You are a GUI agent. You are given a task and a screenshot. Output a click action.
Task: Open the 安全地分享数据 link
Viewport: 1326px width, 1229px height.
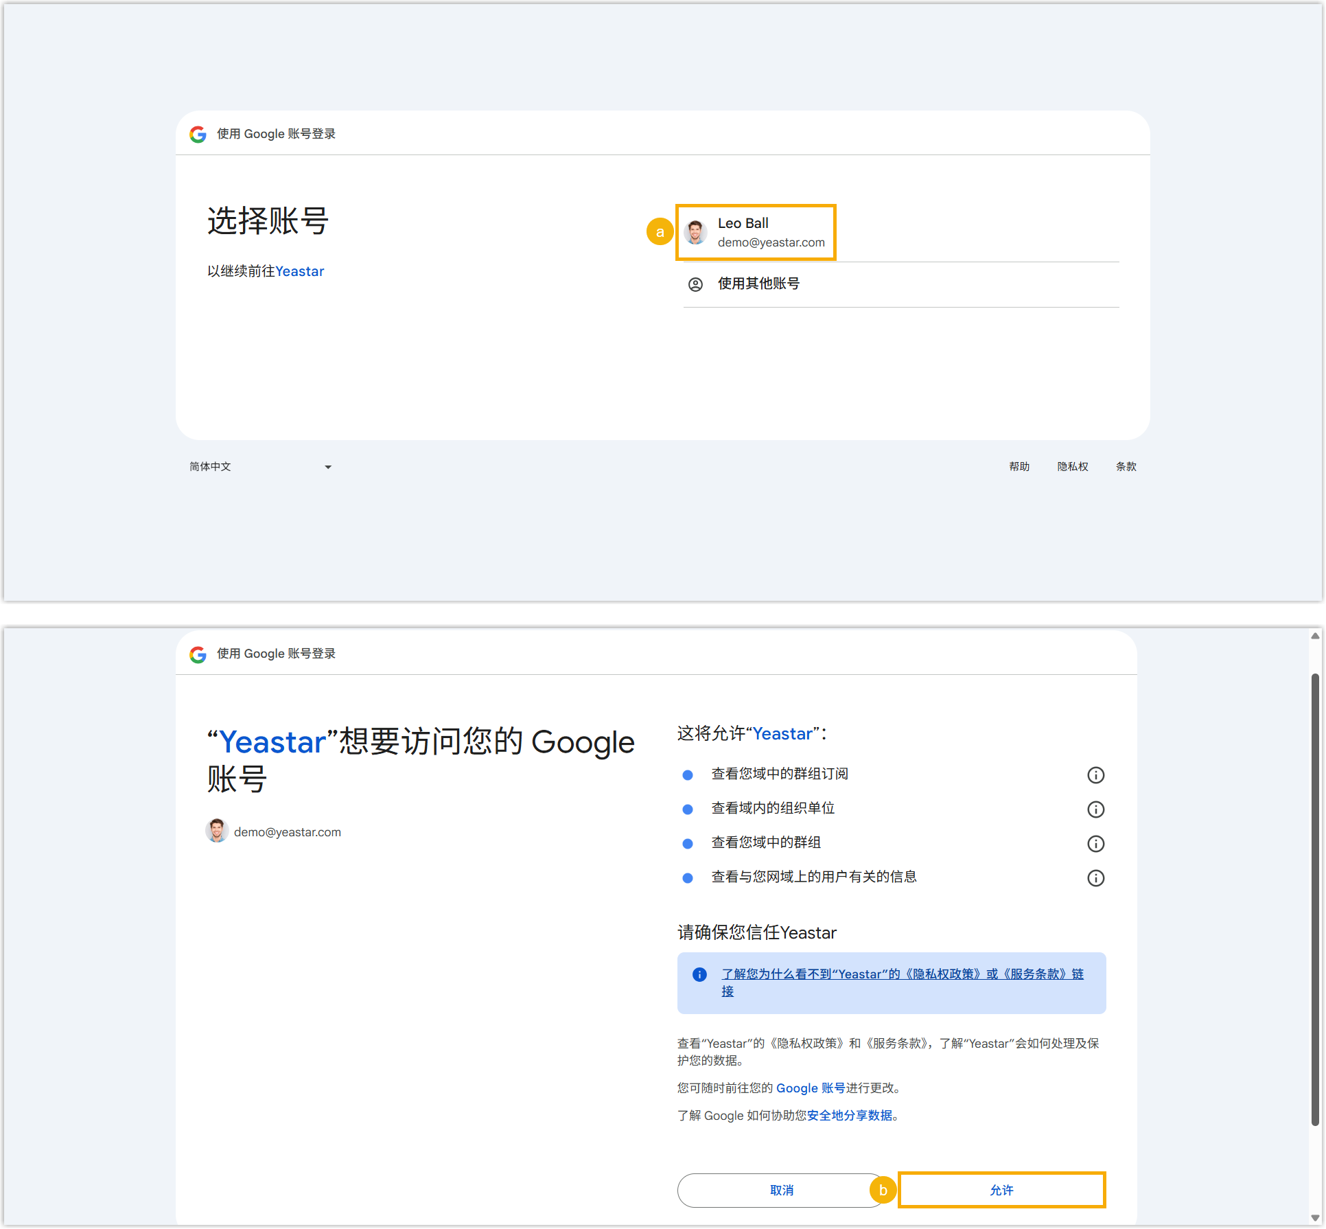coord(850,1116)
